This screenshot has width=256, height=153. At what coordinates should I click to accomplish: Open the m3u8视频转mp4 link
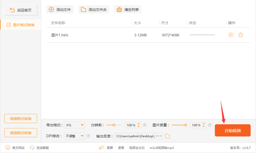point(162,148)
